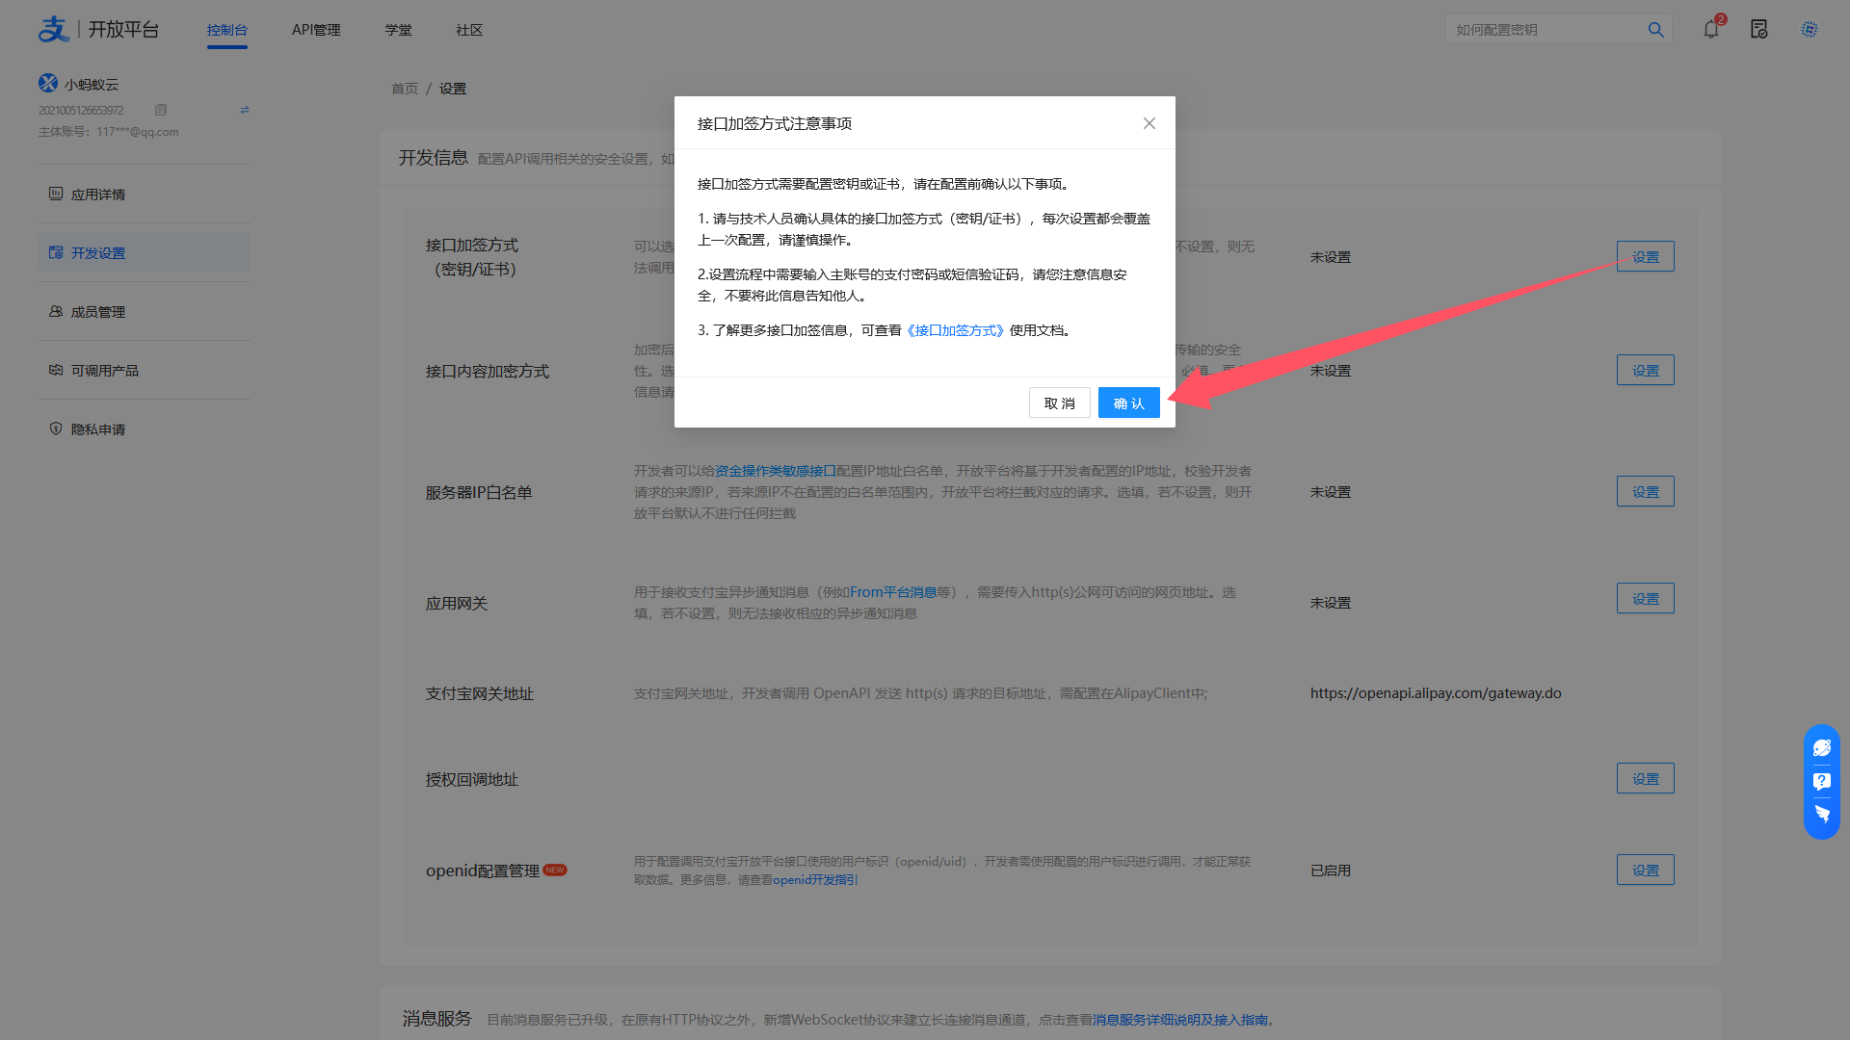The height and width of the screenshot is (1040, 1850).
Task: Copy the app ID with copy icon
Action: (161, 110)
